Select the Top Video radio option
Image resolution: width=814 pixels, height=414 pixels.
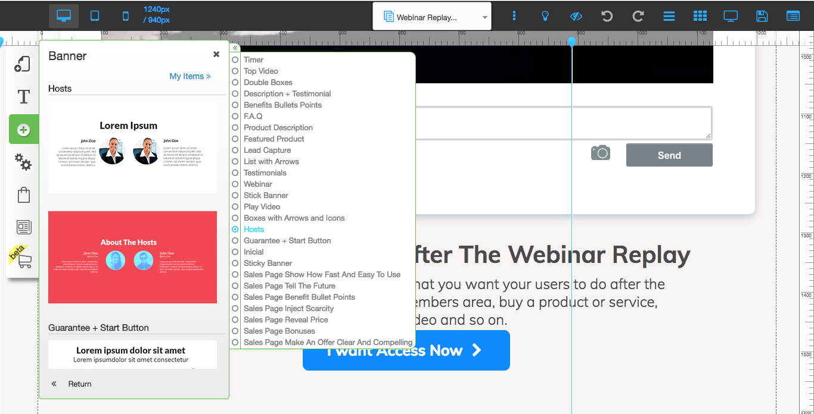click(x=235, y=71)
